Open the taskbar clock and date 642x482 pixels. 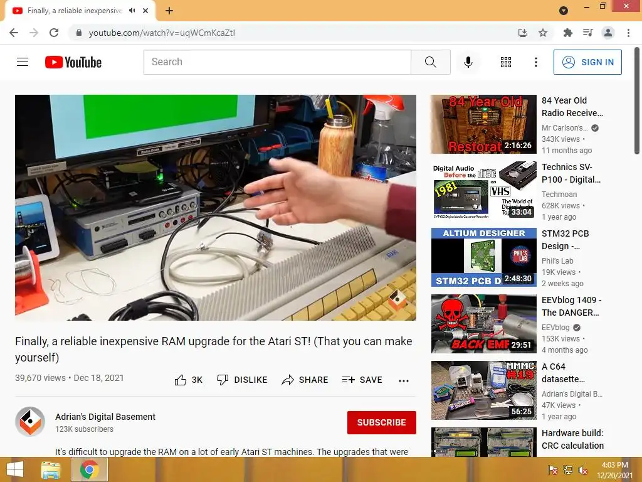[x=614, y=470]
